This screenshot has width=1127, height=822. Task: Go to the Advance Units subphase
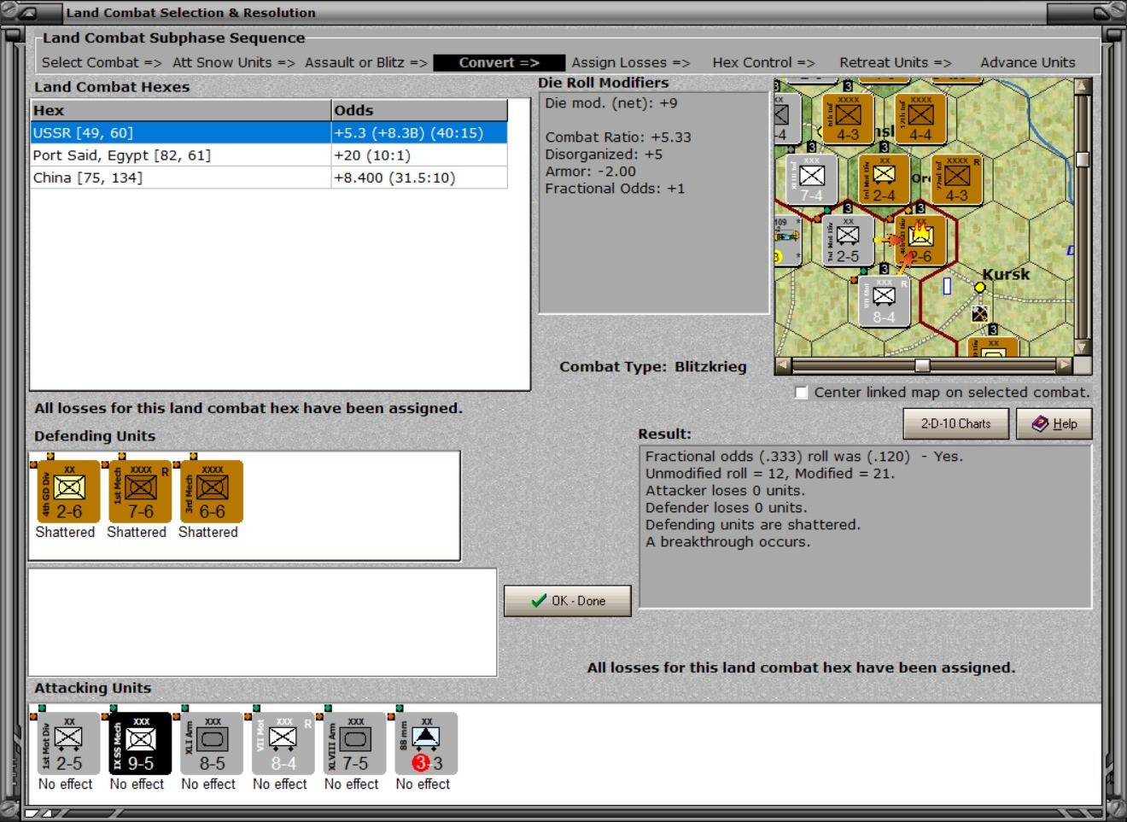(1028, 62)
